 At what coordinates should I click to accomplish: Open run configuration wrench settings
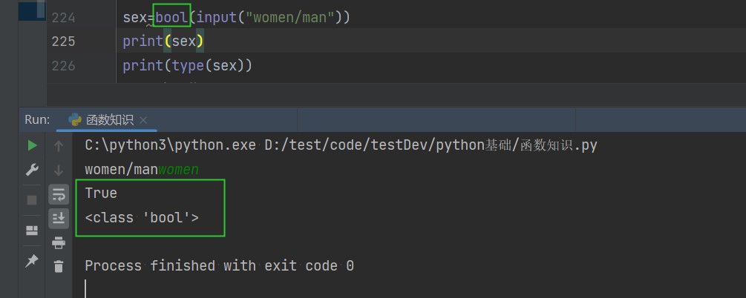[32, 170]
